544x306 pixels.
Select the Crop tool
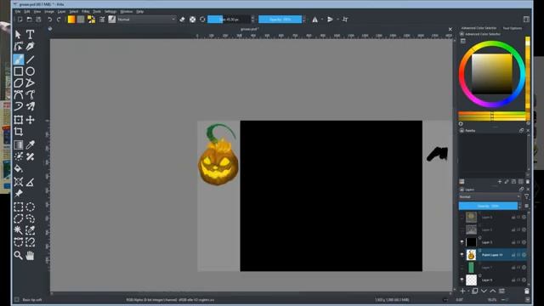pos(19,132)
